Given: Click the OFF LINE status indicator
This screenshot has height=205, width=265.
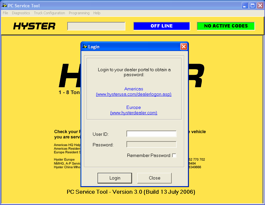Looking at the screenshot, I should tap(161, 26).
